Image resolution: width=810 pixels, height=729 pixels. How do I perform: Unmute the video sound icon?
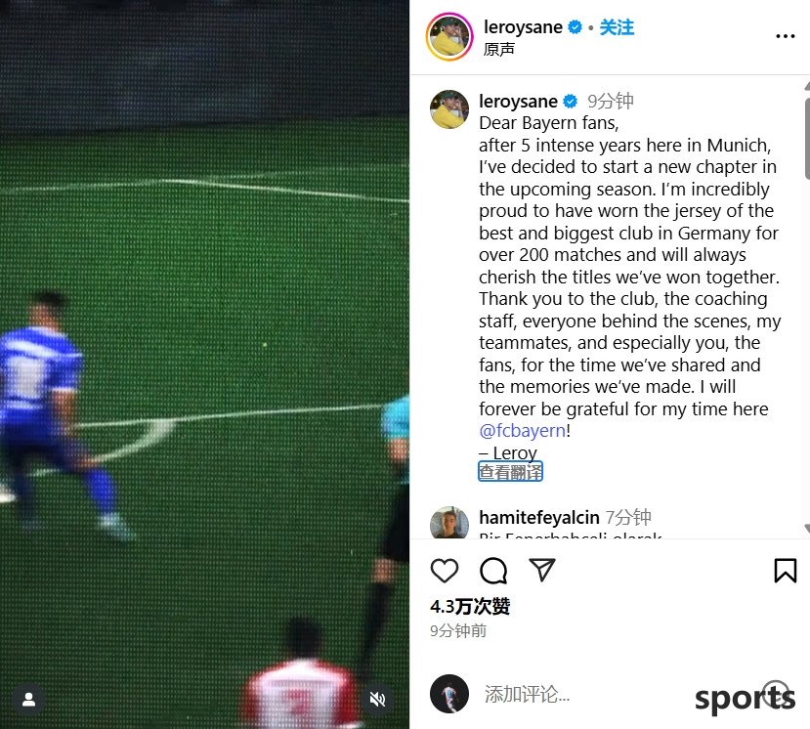tap(377, 700)
